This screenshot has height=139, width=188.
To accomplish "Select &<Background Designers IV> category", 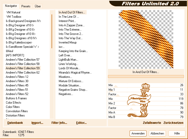I will pyautogui.click(x=23, y=21).
